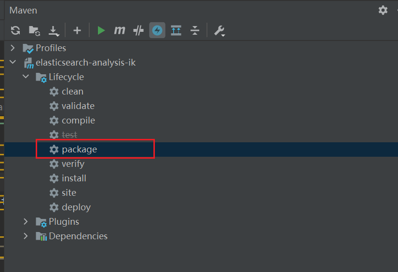Toggle skip tests mode lightning icon
This screenshot has width=398, height=272.
pyautogui.click(x=157, y=30)
